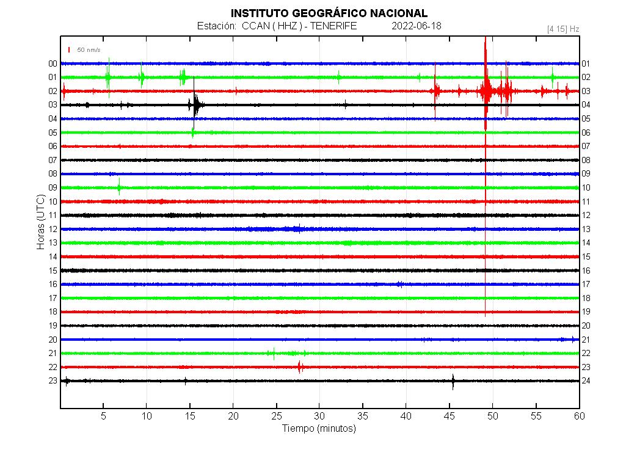Select the large red spike near minute 49
This screenshot has width=626, height=469.
coord(485,92)
